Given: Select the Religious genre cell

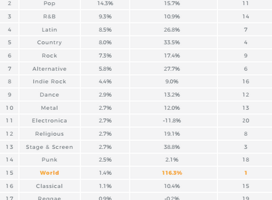Looking at the screenshot, I should 49,134.
